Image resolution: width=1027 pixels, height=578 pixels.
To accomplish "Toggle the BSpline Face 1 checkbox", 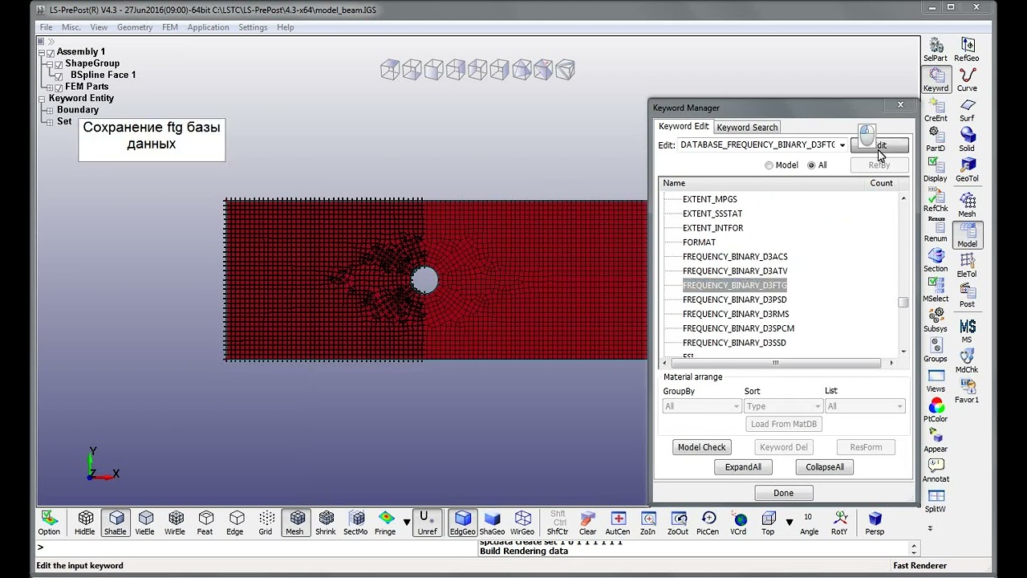I will click(x=59, y=75).
